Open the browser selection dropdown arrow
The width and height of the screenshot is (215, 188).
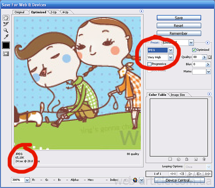(142, 180)
